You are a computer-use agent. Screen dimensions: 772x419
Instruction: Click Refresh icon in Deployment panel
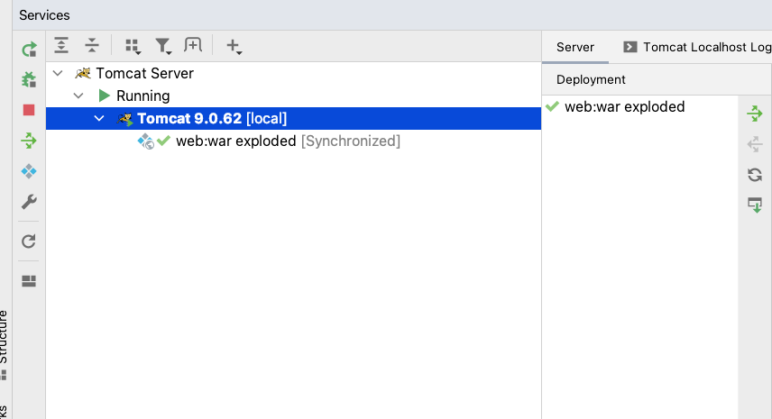click(x=754, y=175)
